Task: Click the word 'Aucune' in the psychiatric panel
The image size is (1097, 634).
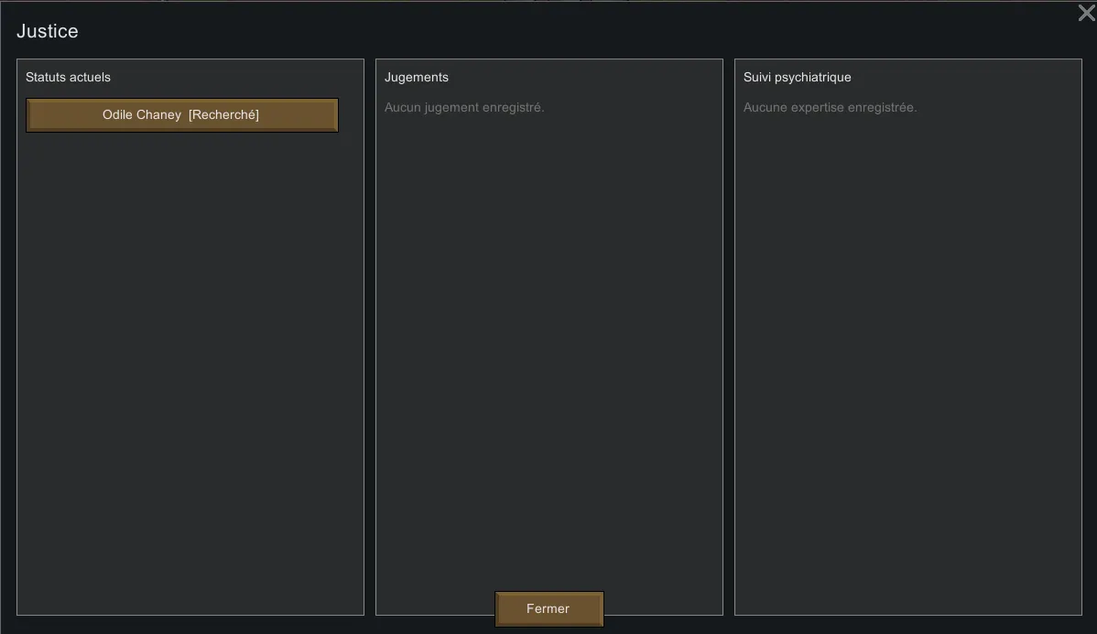Action: tap(764, 108)
